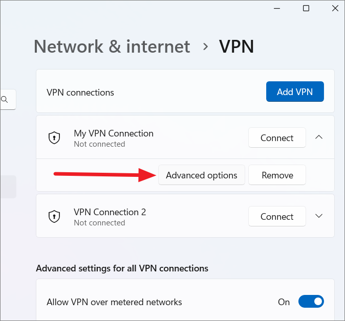
Task: Go back to Network & internet
Action: (x=112, y=47)
